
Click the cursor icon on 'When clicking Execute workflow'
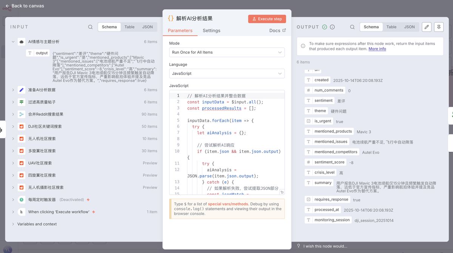21,212
